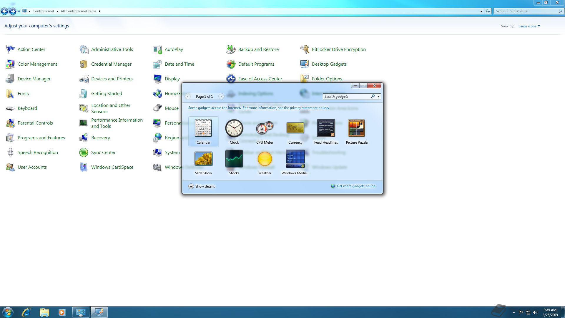The width and height of the screenshot is (565, 318).
Task: Open the Speech Recognition microphone icon
Action: pos(10,153)
